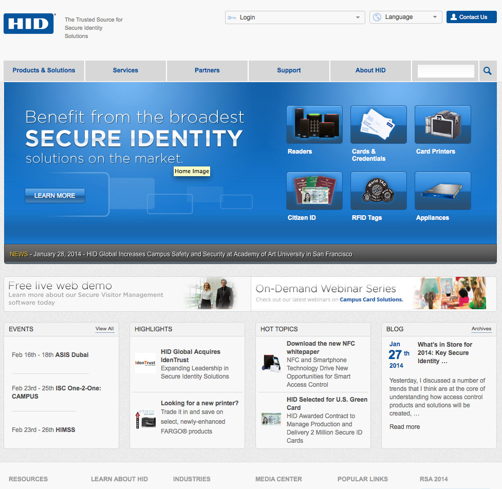Open the Appliances product tile
Screen dimensions: 502x489
click(442, 191)
